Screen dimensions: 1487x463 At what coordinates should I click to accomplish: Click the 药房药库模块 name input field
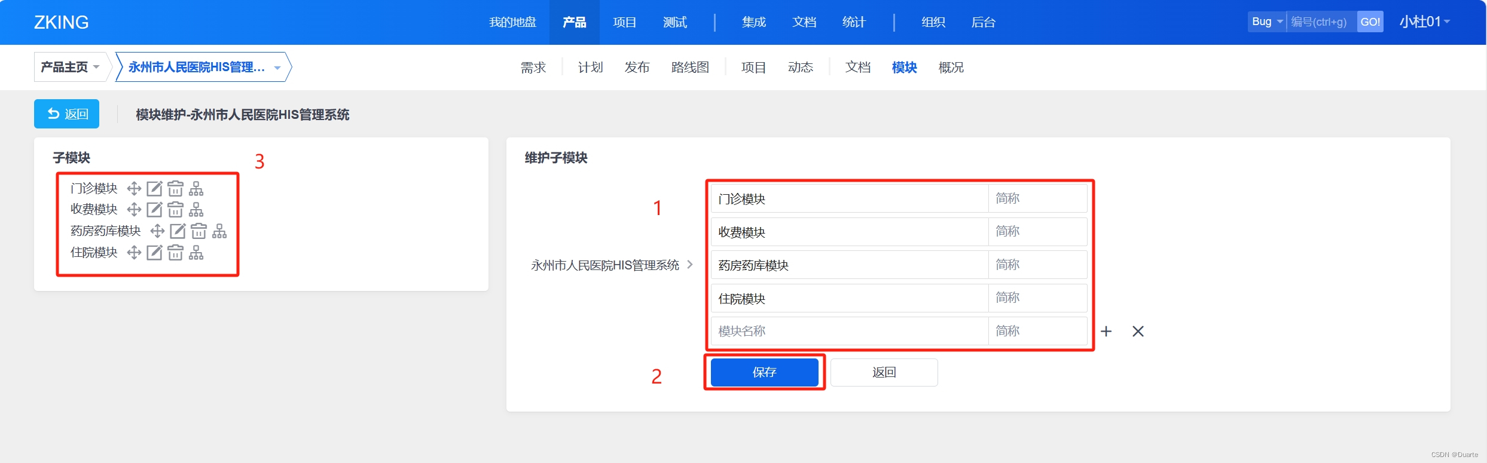point(849,265)
